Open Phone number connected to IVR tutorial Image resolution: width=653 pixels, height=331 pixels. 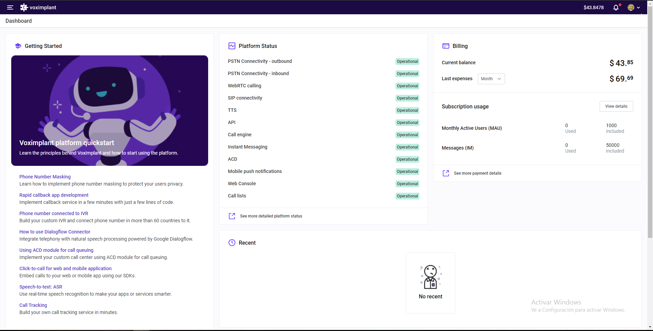pyautogui.click(x=54, y=213)
